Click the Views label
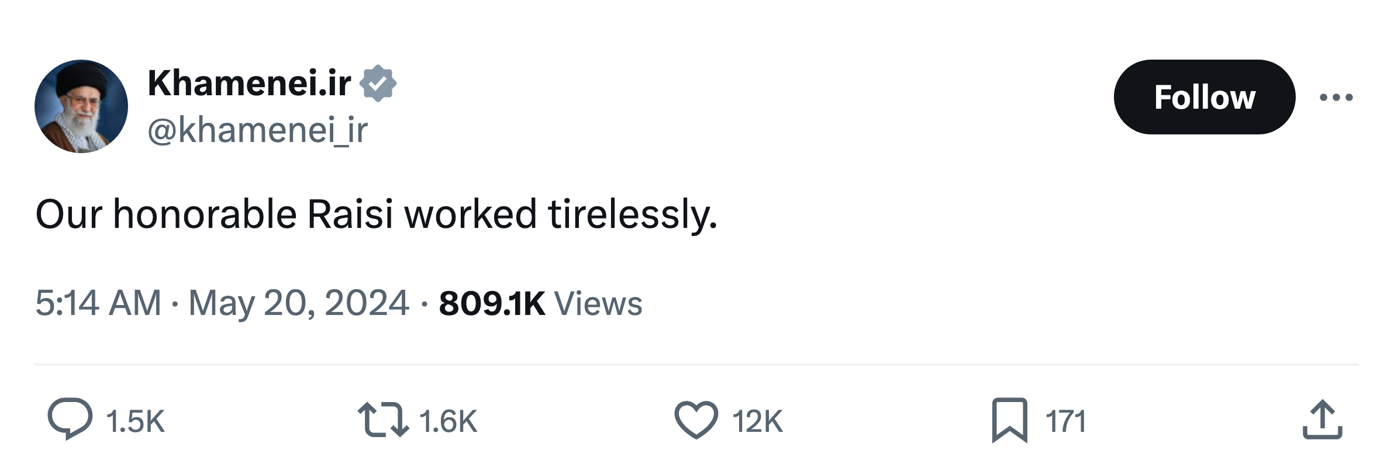 [598, 303]
